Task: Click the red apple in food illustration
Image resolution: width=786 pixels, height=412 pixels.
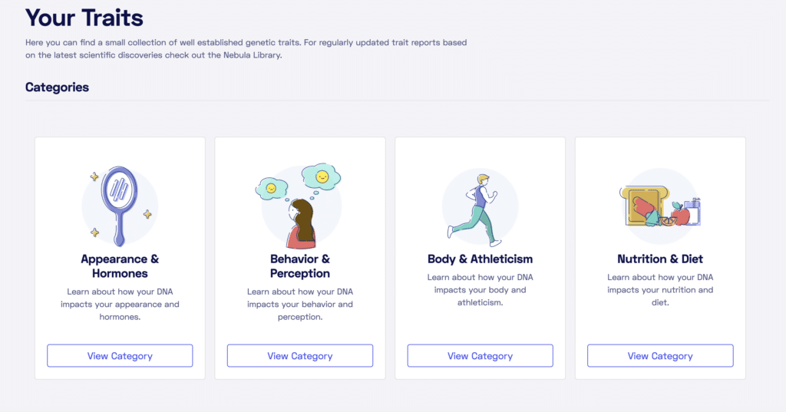Action: [x=681, y=214]
